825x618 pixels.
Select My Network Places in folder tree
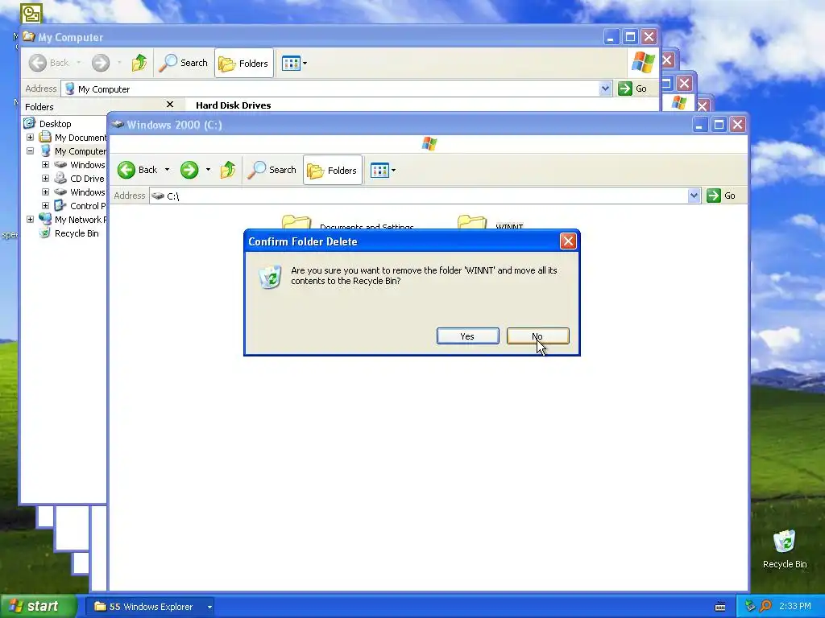(x=81, y=219)
